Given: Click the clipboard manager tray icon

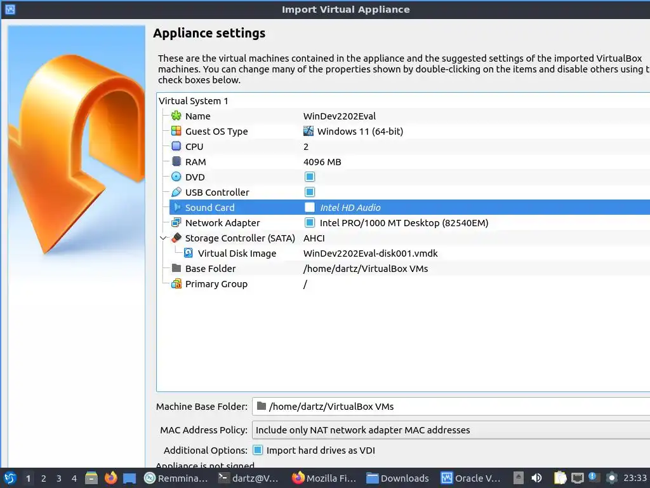Looking at the screenshot, I should [x=560, y=478].
